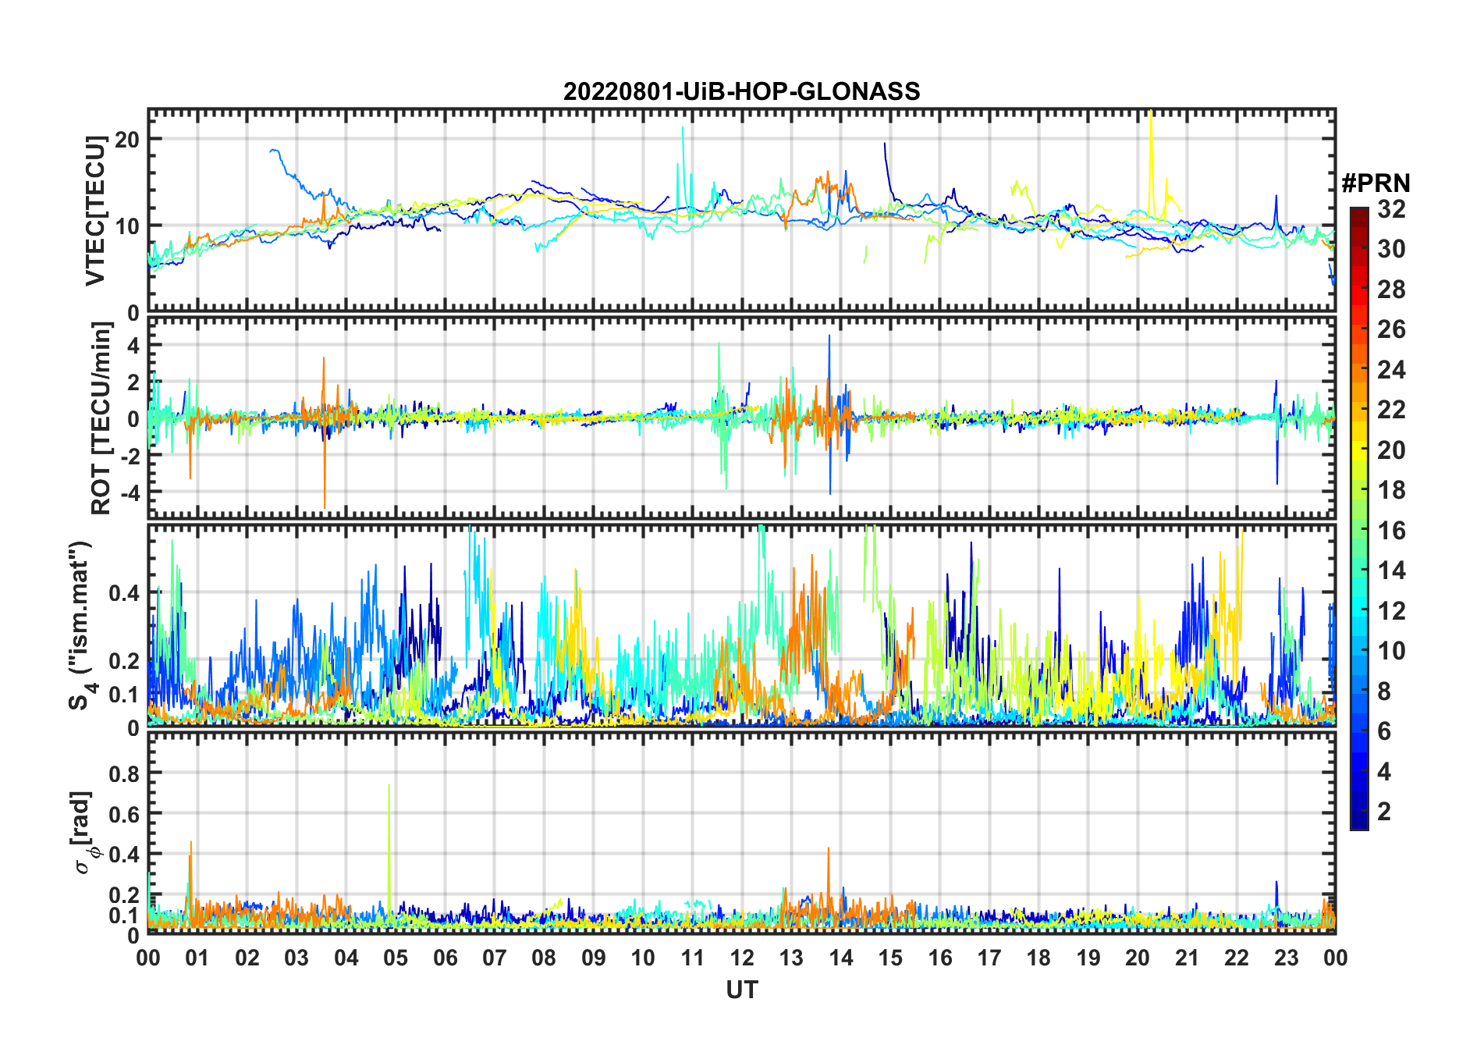Click the plot title 20220801-UiB-HOP-GLONASS

pyautogui.click(x=742, y=91)
